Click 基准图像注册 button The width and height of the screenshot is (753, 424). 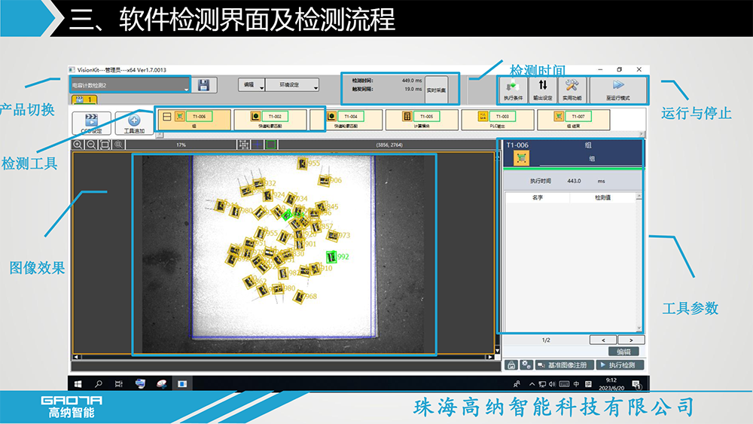(x=564, y=365)
